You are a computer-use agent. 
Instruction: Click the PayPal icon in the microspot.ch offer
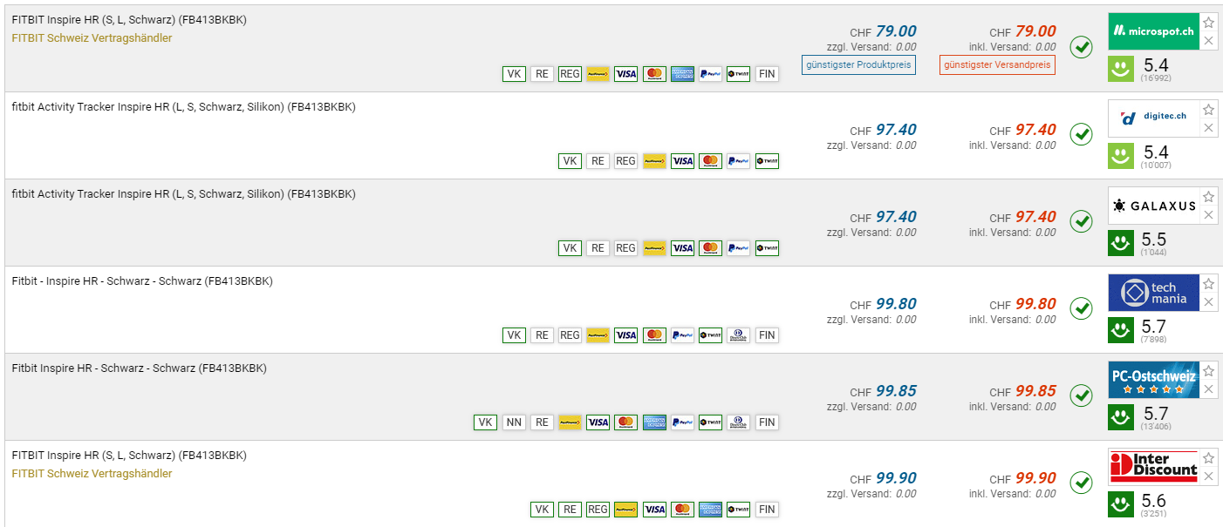tap(710, 74)
